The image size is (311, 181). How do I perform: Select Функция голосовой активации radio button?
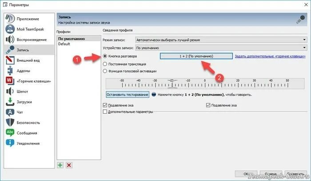[x=105, y=71]
